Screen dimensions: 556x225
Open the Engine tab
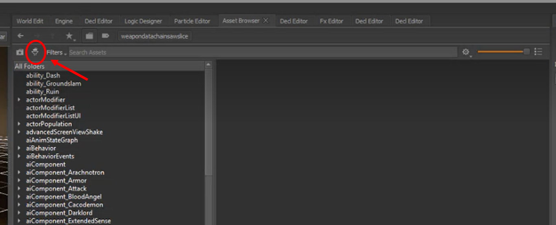(x=64, y=21)
